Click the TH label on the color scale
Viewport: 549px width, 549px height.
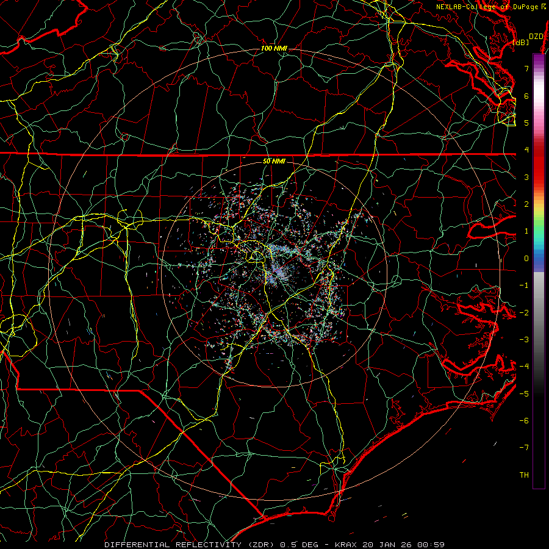(x=524, y=475)
